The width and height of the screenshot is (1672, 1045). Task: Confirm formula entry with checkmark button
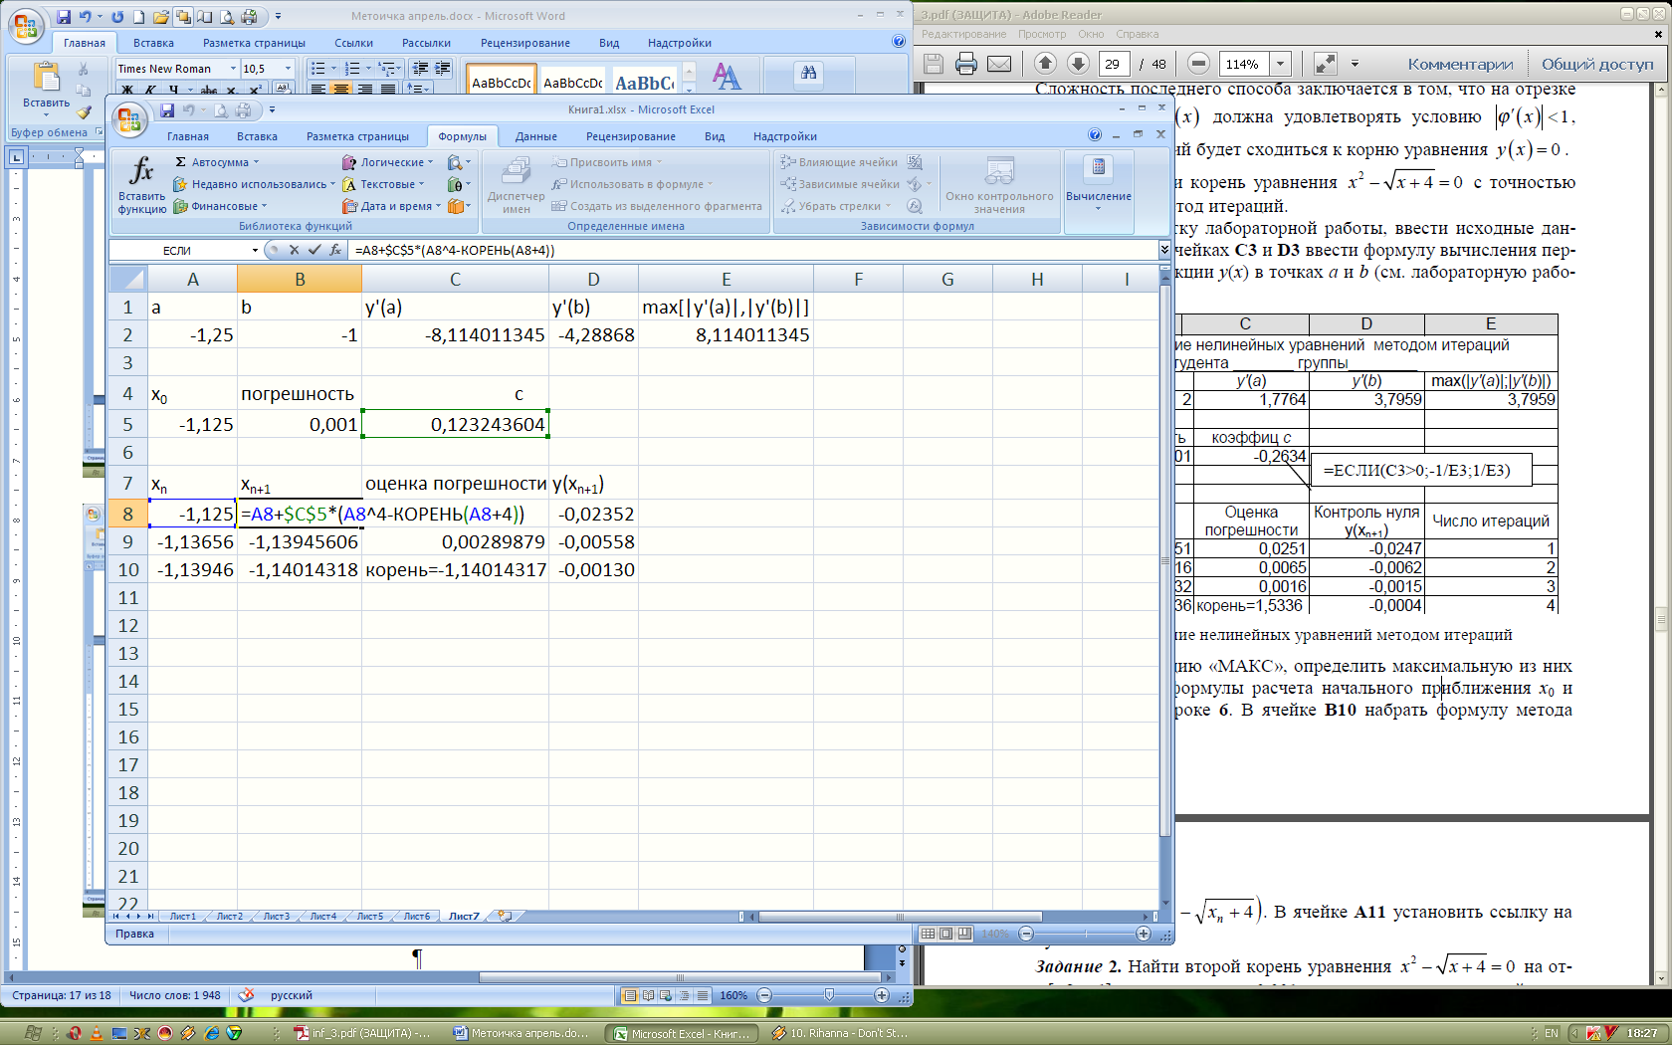coord(314,250)
